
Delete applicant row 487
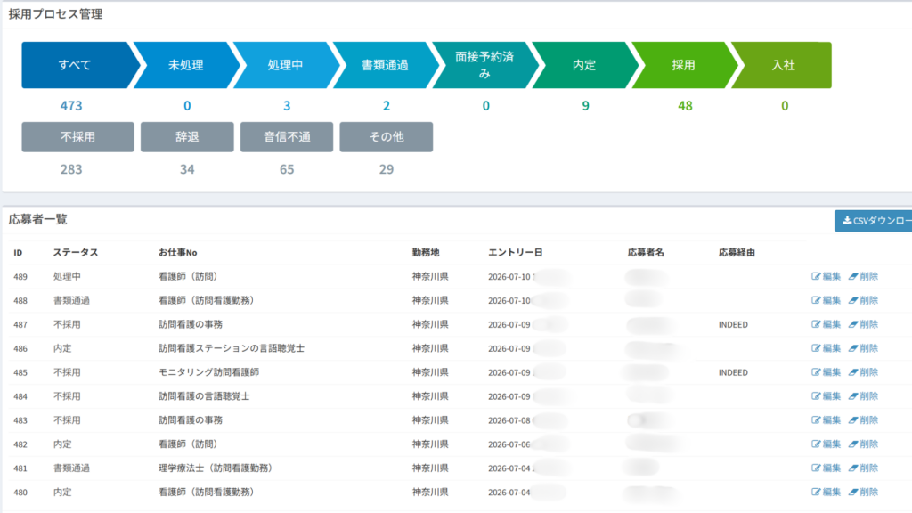click(x=863, y=324)
